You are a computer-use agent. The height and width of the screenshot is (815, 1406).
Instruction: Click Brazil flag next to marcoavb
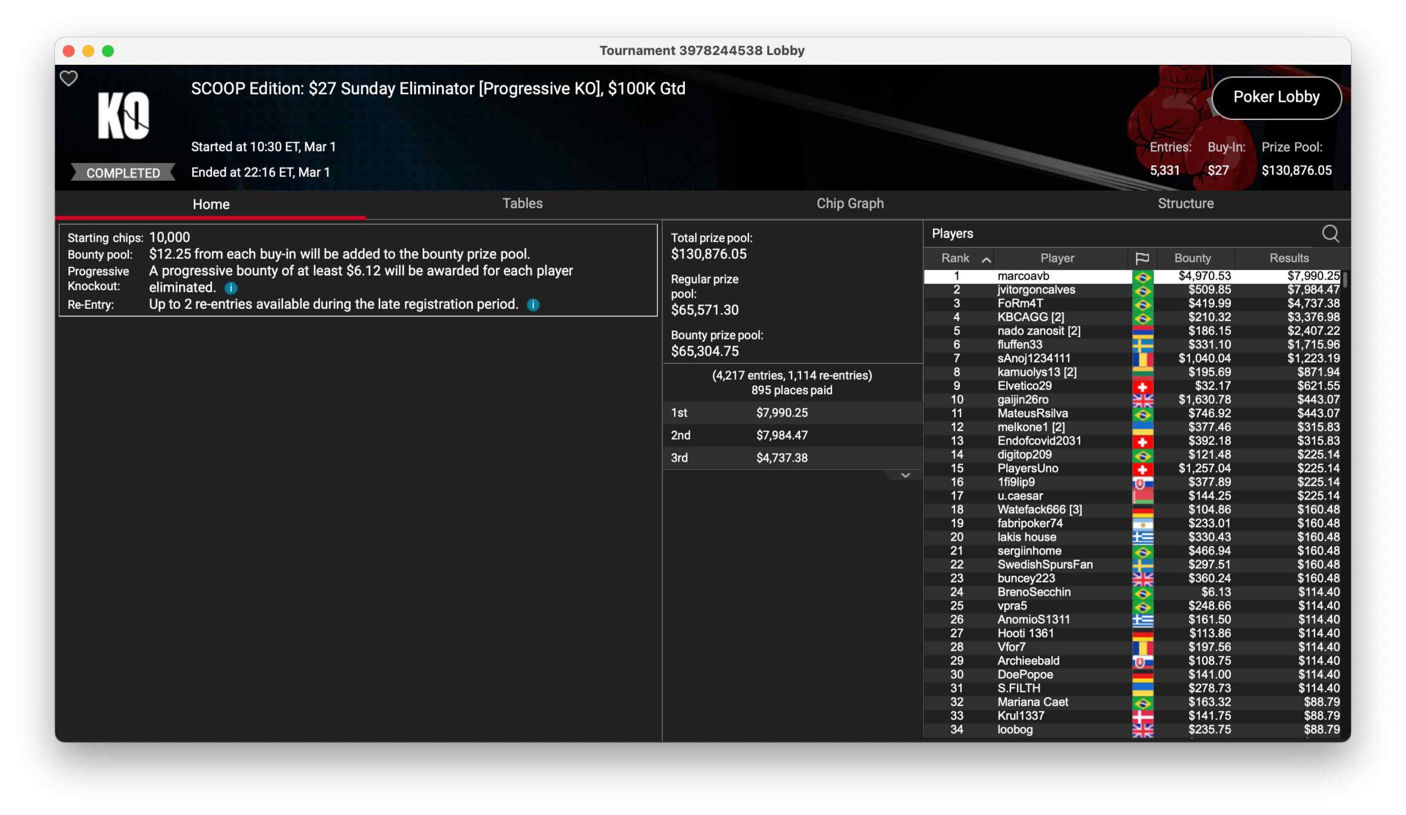pos(1142,276)
